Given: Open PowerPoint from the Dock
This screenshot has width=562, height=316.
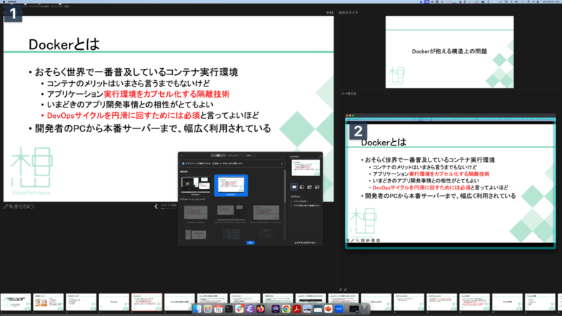Looking at the screenshot, I should coord(328,309).
